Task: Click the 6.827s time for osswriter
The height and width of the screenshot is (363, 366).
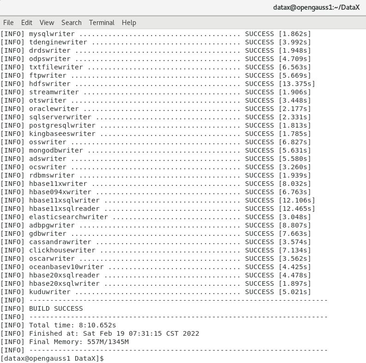Action: tap(294, 142)
